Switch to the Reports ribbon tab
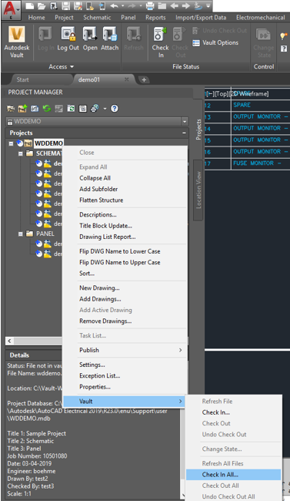This screenshot has width=290, height=501. pyautogui.click(x=155, y=18)
